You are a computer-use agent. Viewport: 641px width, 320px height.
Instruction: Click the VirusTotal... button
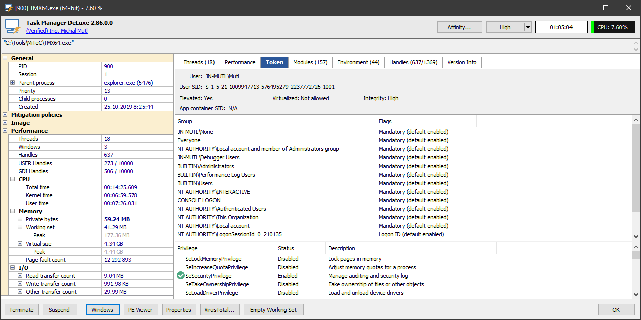[220, 310]
